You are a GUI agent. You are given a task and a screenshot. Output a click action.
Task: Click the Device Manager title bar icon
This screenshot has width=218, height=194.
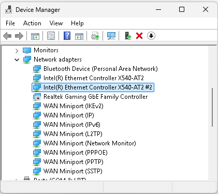click(9, 10)
